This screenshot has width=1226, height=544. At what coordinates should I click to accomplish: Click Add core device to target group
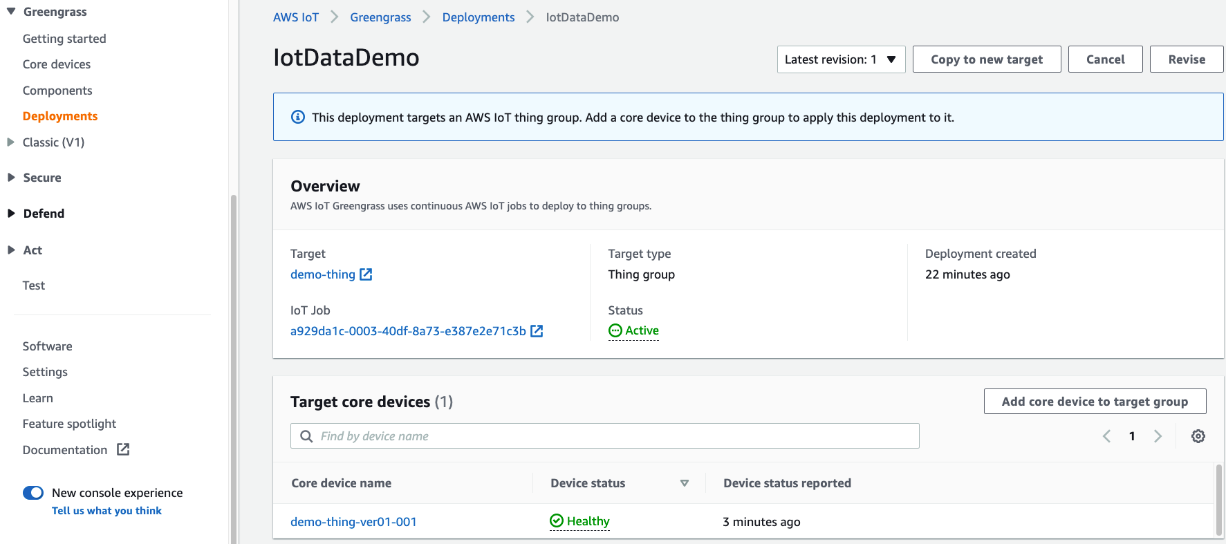(1094, 402)
